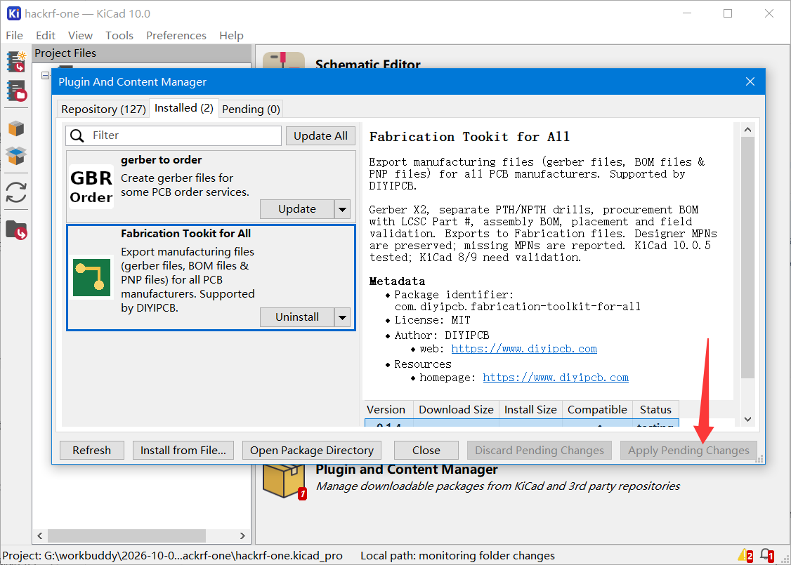Click the Download Size column header

(x=456, y=410)
